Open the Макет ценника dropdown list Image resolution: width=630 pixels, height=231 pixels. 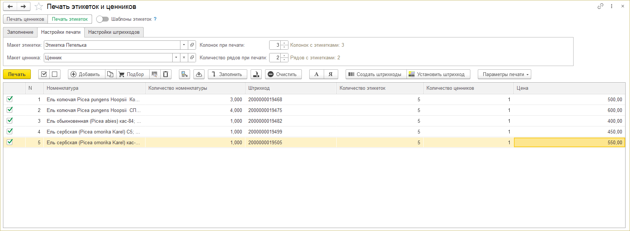[176, 57]
